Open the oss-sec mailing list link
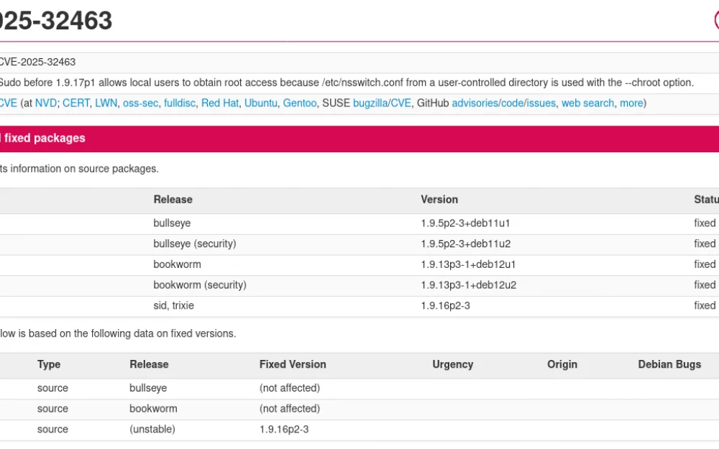The image size is (719, 449). 140,103
